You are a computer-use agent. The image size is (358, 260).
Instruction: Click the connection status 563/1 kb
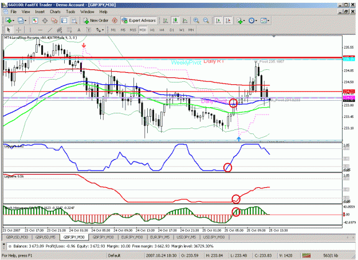point(331,255)
